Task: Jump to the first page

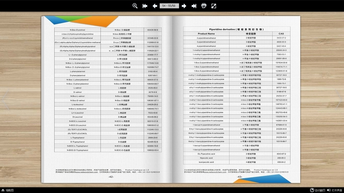Action: click(x=145, y=6)
